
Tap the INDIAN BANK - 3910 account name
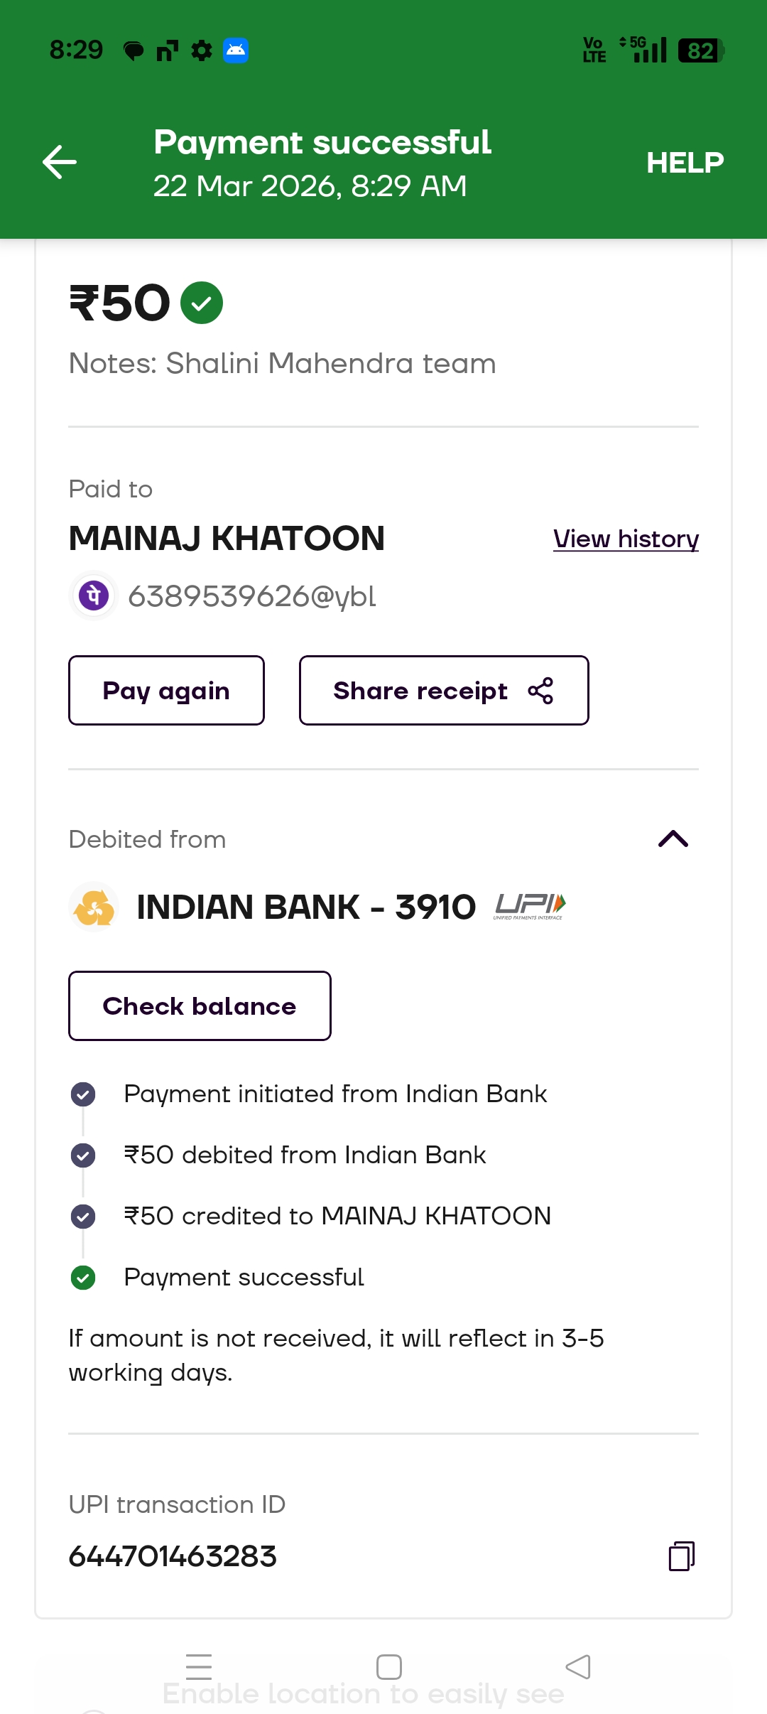306,907
